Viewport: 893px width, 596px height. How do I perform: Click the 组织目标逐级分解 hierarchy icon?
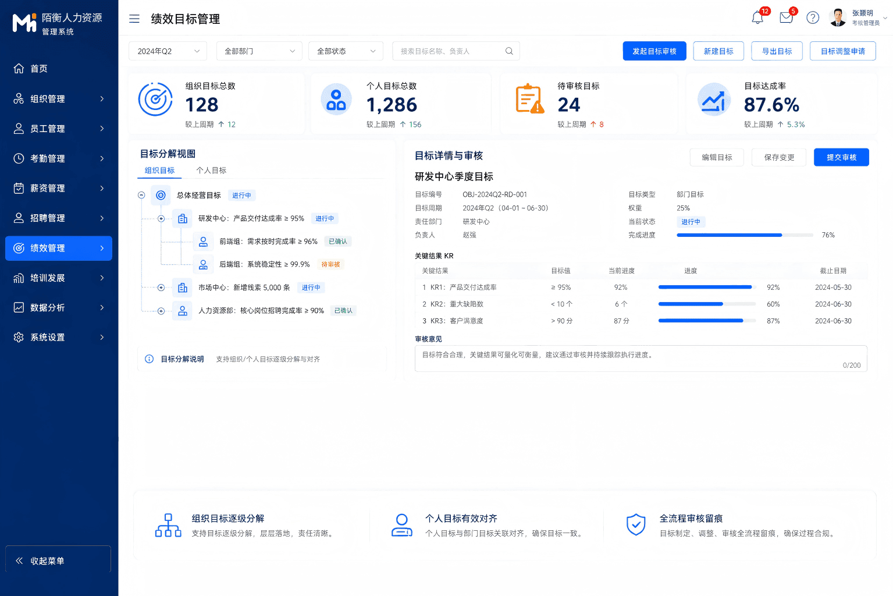pos(168,525)
